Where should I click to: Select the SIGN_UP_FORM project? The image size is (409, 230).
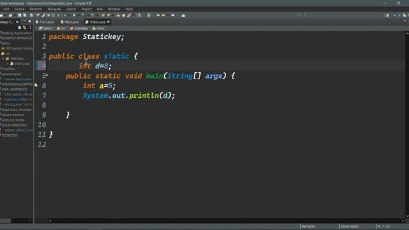point(13,120)
